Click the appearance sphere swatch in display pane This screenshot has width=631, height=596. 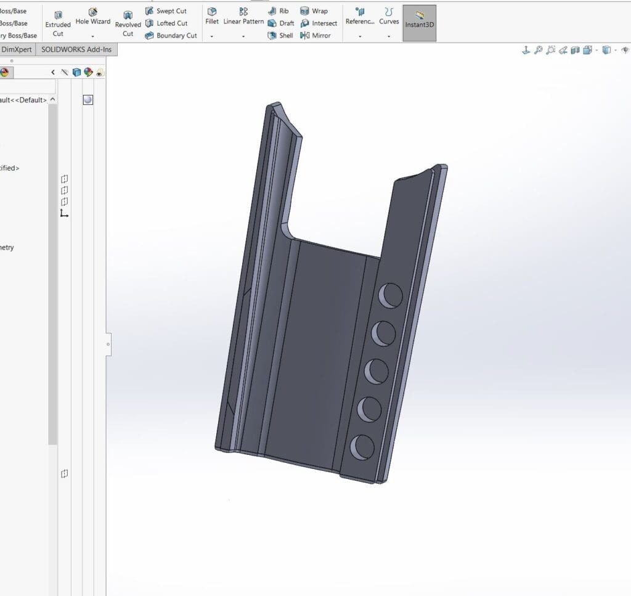coord(88,99)
